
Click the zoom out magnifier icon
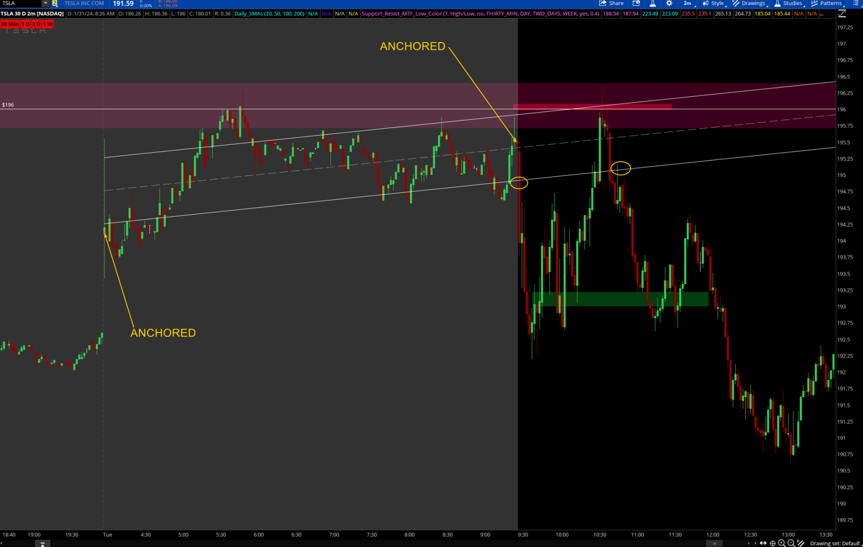[x=791, y=543]
